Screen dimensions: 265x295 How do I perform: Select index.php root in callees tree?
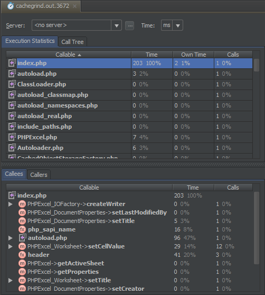129,195
